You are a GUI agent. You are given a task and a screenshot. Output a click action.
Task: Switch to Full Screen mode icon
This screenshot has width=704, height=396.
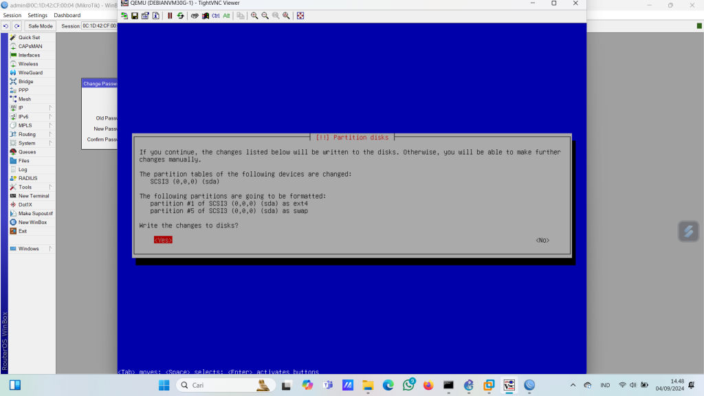click(300, 16)
